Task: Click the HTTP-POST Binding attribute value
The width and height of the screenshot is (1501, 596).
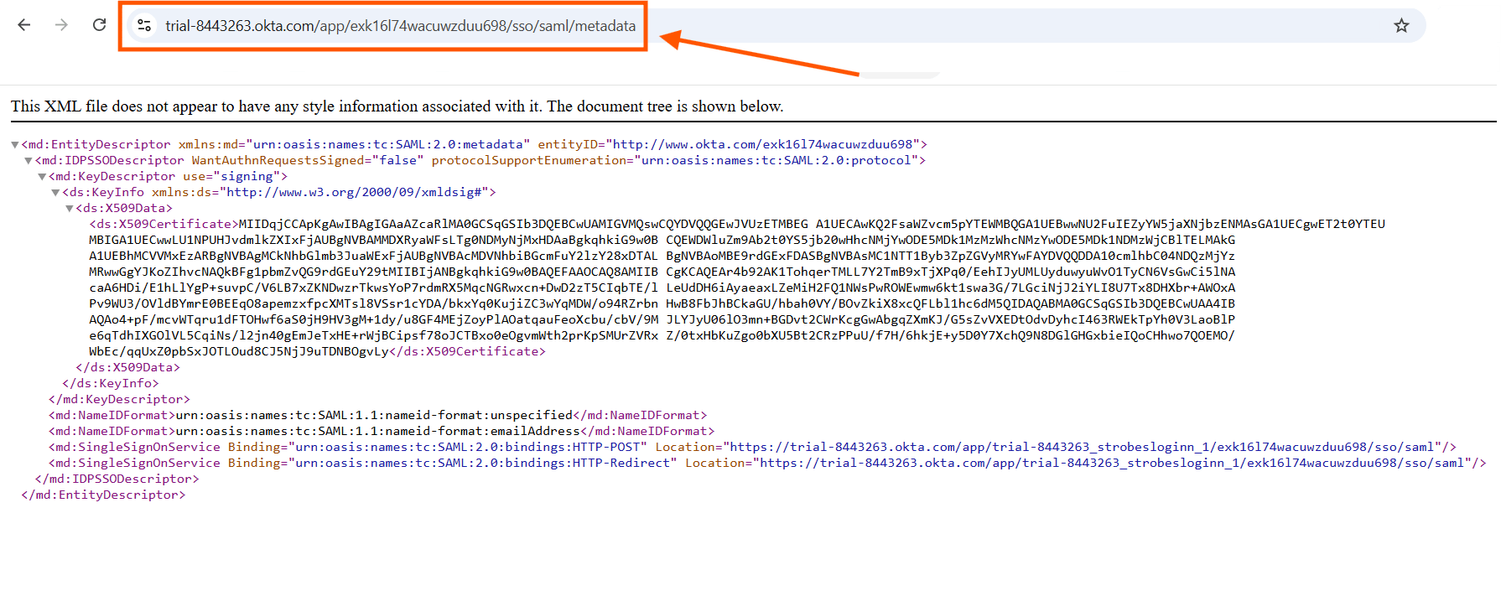Action: pyautogui.click(x=468, y=447)
